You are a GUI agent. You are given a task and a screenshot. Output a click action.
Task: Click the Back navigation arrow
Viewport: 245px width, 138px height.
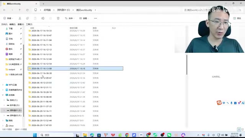click(x=4, y=10)
